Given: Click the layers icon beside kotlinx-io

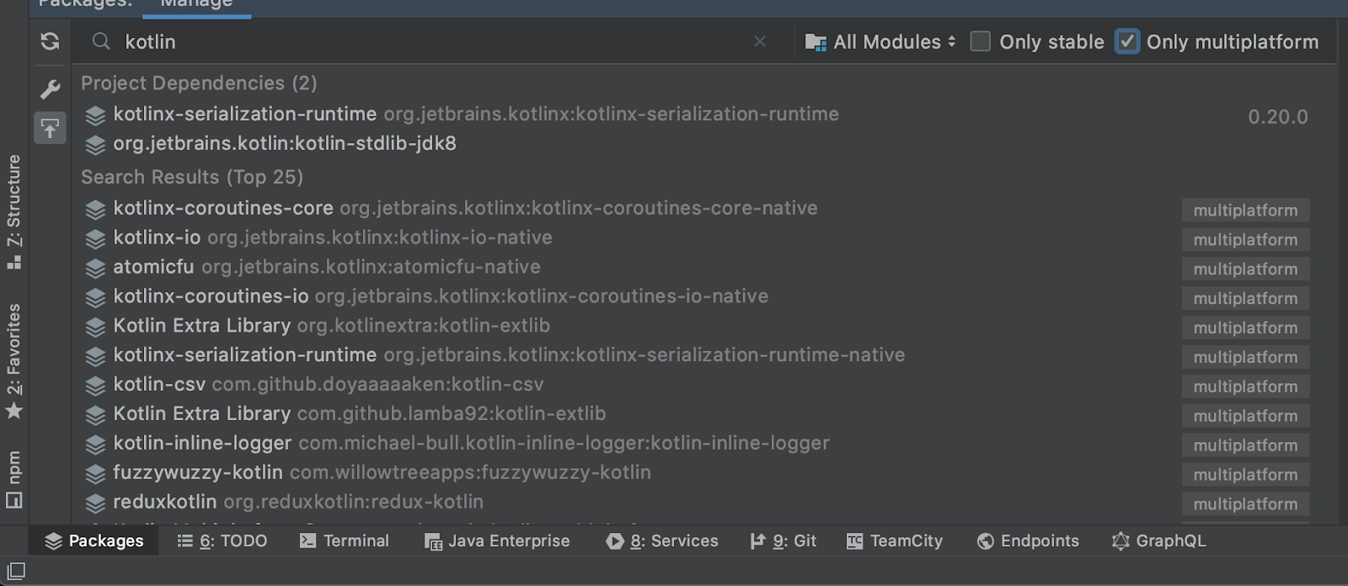Looking at the screenshot, I should (95, 239).
